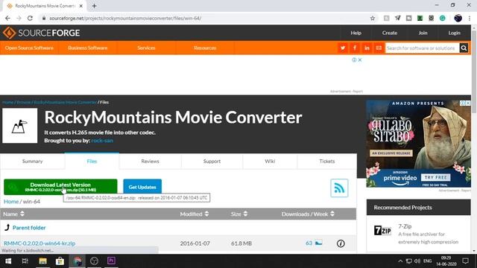Sort files by Modified column

195,214
